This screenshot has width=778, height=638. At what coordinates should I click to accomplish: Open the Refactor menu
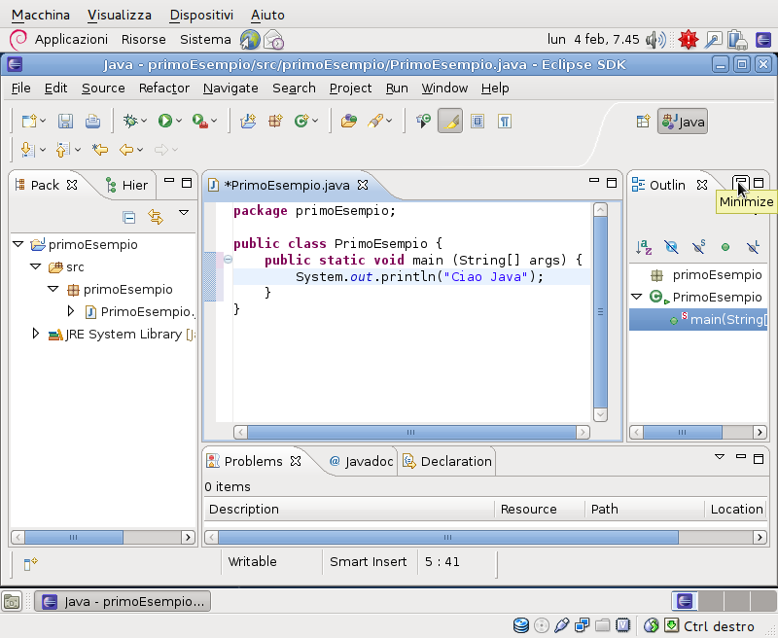164,89
